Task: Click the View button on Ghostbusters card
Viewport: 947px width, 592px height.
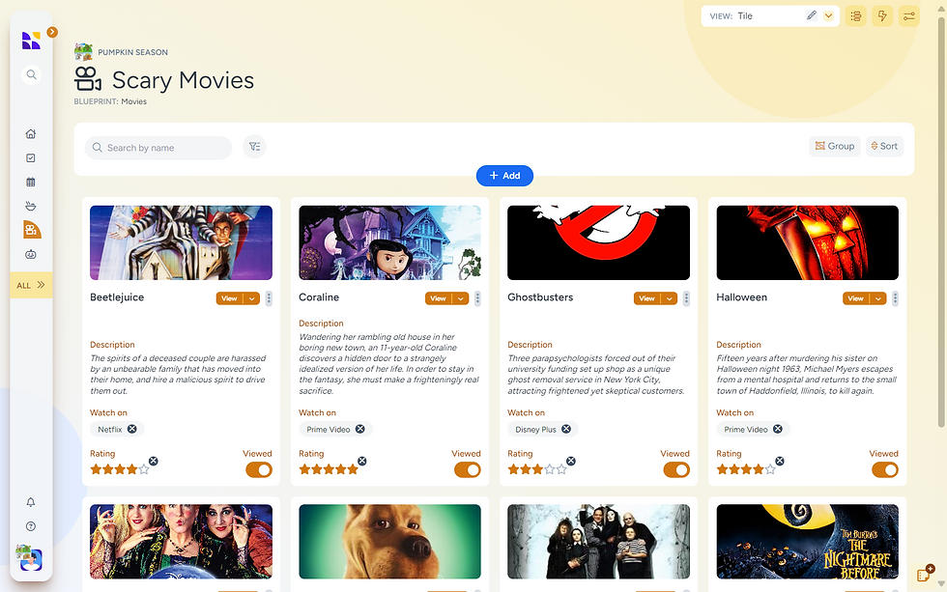Action: coord(646,298)
